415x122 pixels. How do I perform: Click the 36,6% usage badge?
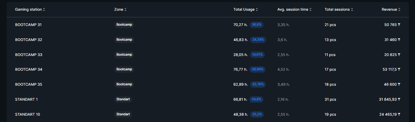coord(257,25)
